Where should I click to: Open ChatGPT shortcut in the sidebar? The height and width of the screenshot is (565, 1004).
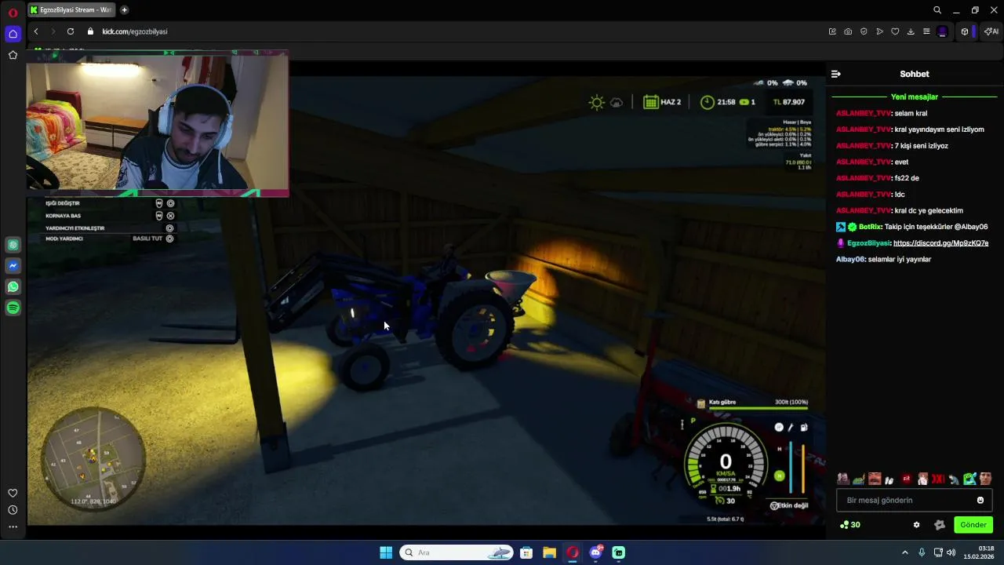pos(13,245)
